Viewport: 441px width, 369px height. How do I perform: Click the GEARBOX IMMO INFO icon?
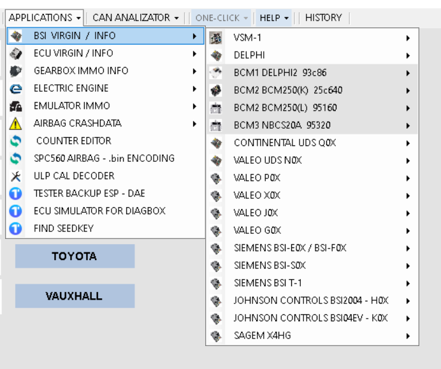[16, 71]
